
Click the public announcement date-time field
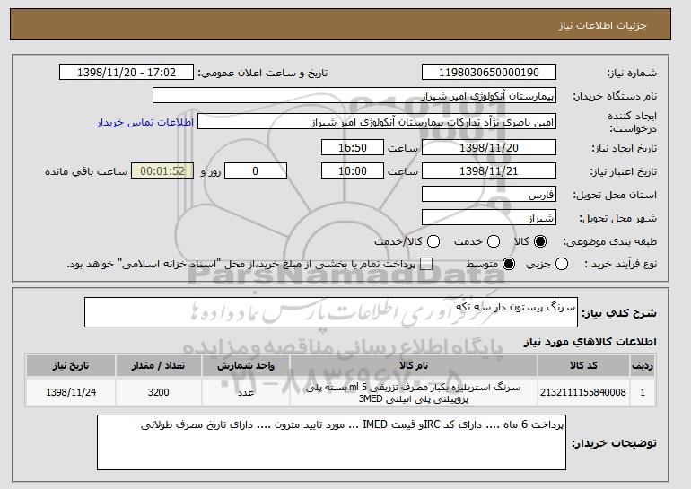(x=127, y=73)
